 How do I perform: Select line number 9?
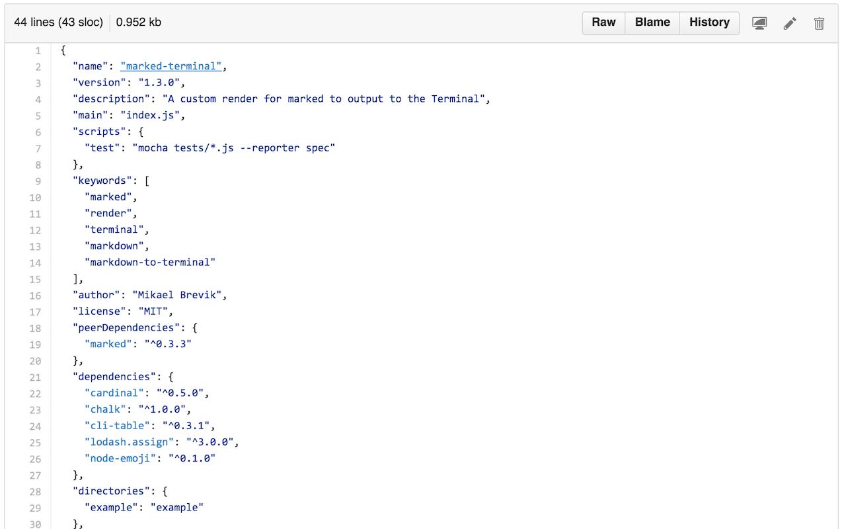point(38,181)
